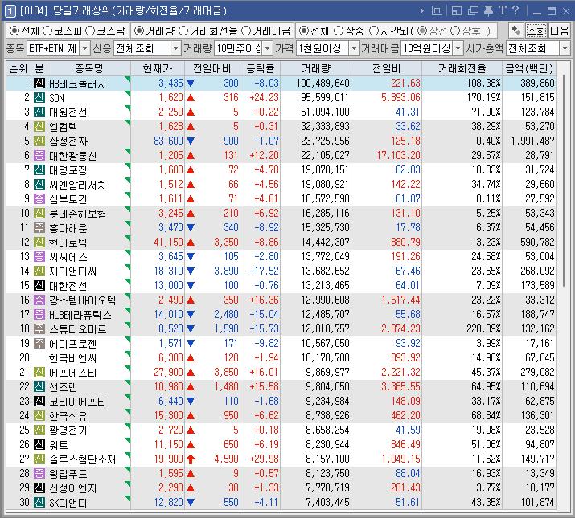Select the market 전체 radio button

tap(14, 31)
